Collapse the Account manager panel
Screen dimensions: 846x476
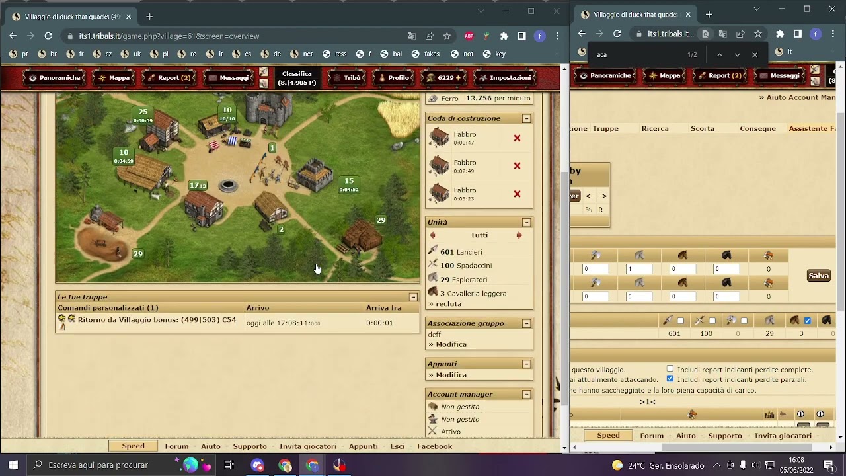(526, 394)
